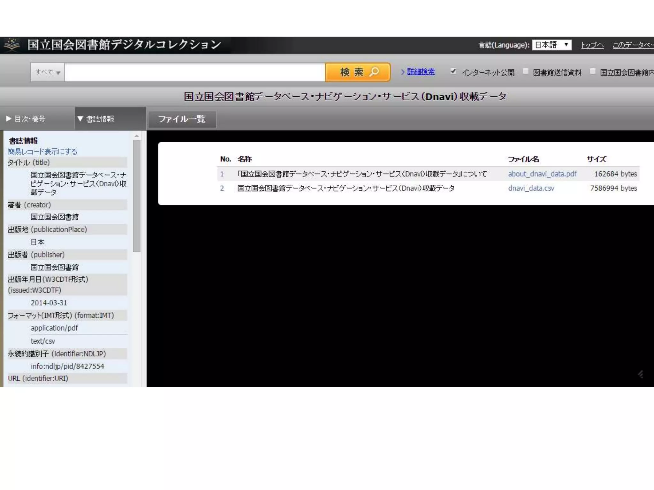Click the bibliographic panel scrollbar thumb
Image resolution: width=654 pixels, height=490 pixels.
coord(137,196)
